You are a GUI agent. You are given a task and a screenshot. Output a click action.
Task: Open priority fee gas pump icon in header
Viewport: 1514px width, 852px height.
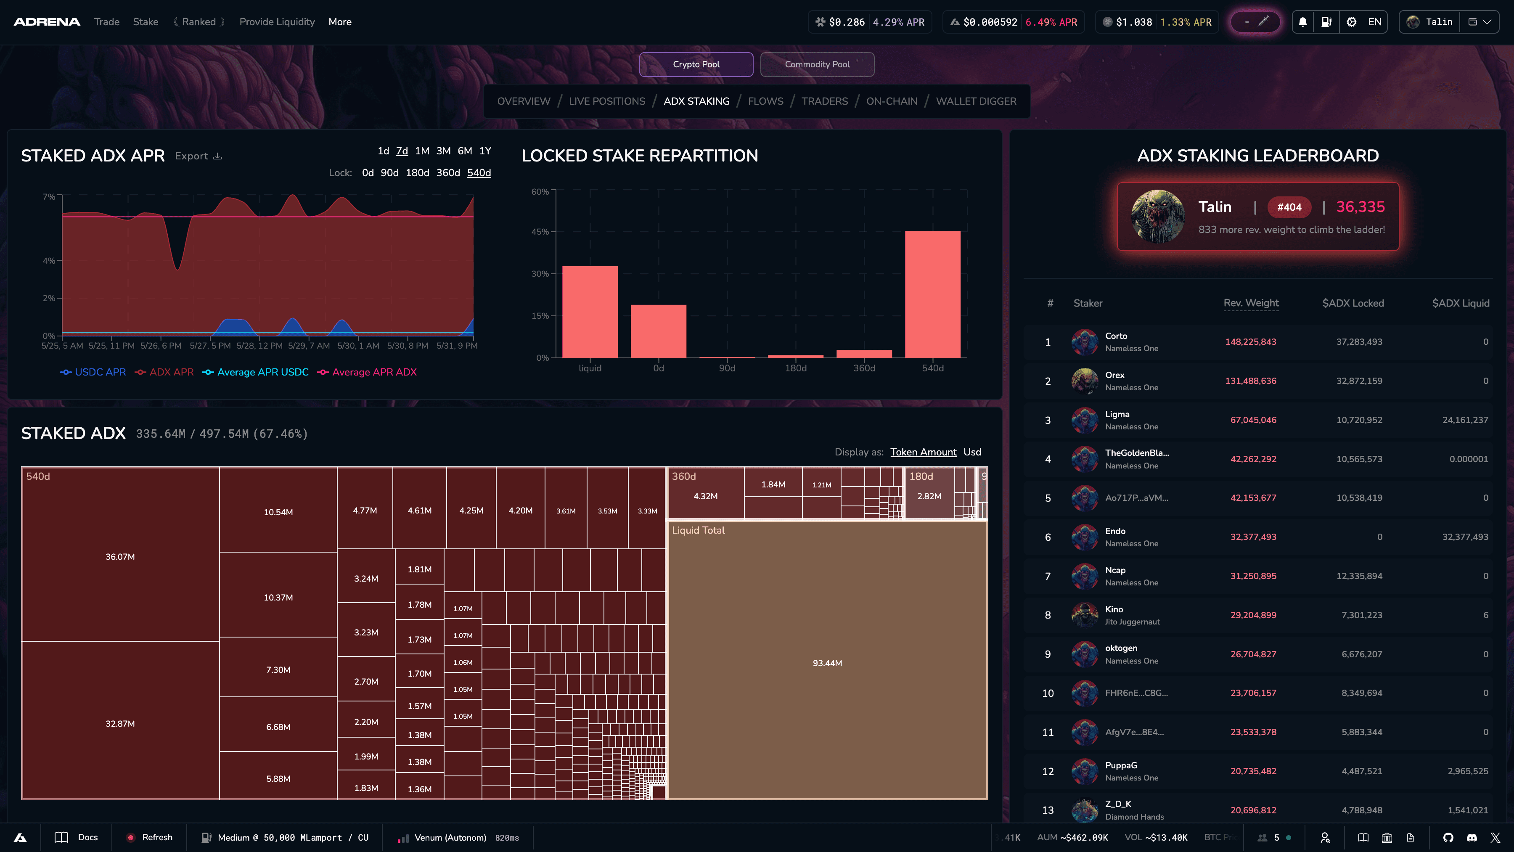tap(1326, 22)
